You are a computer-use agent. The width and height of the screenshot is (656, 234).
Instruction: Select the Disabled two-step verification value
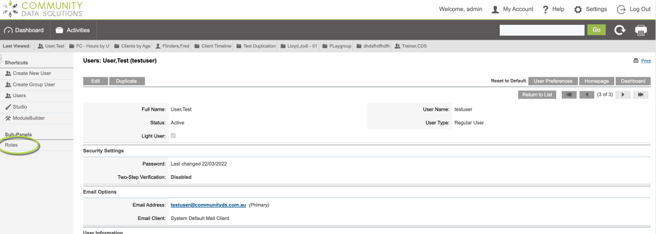tap(181, 177)
